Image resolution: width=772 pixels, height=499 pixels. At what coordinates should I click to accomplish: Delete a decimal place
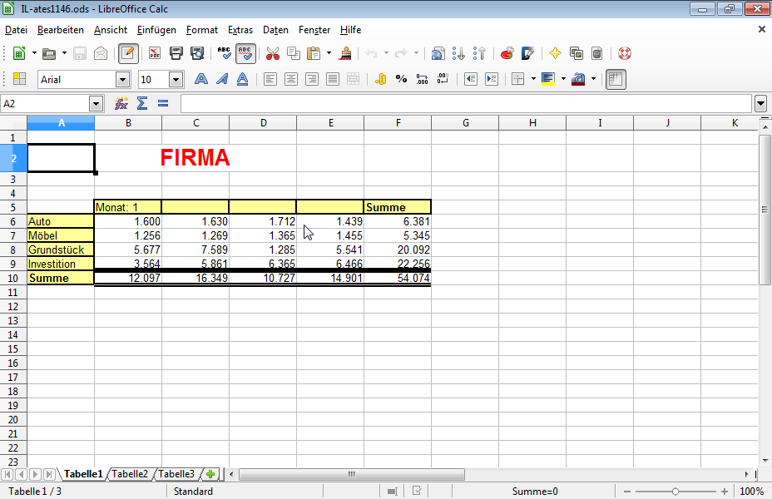click(x=443, y=79)
